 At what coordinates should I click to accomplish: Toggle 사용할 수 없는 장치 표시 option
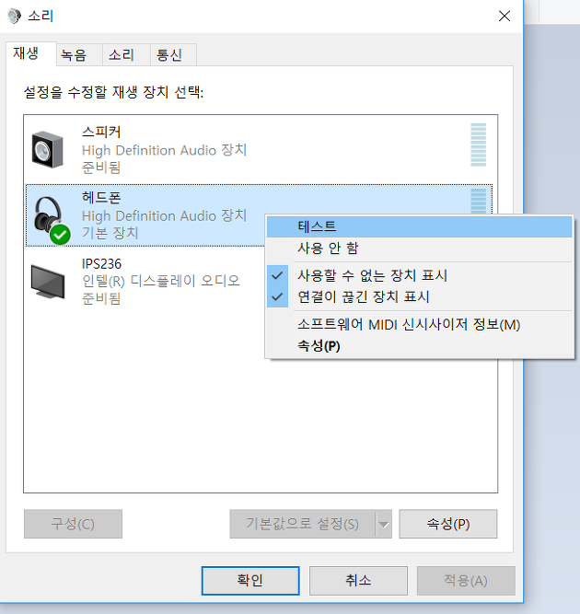coord(419,275)
